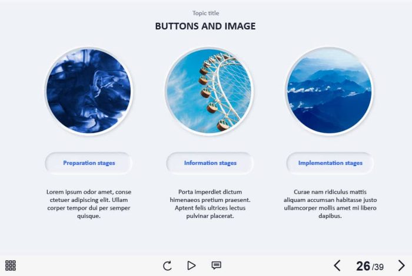Click the Topic title label
The image size is (412, 276).
tap(205, 13)
